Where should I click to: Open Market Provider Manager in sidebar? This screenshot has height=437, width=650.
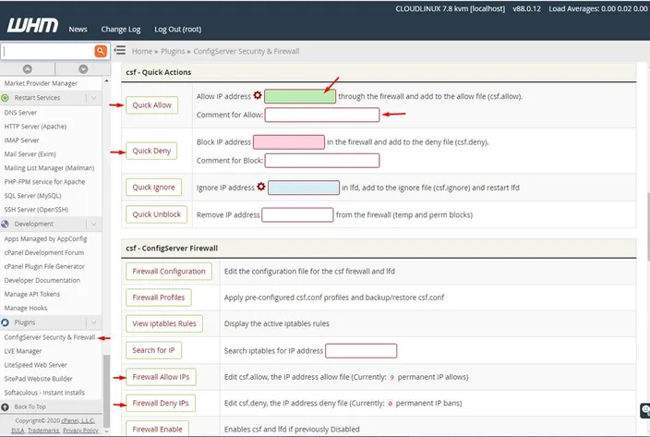tap(41, 83)
